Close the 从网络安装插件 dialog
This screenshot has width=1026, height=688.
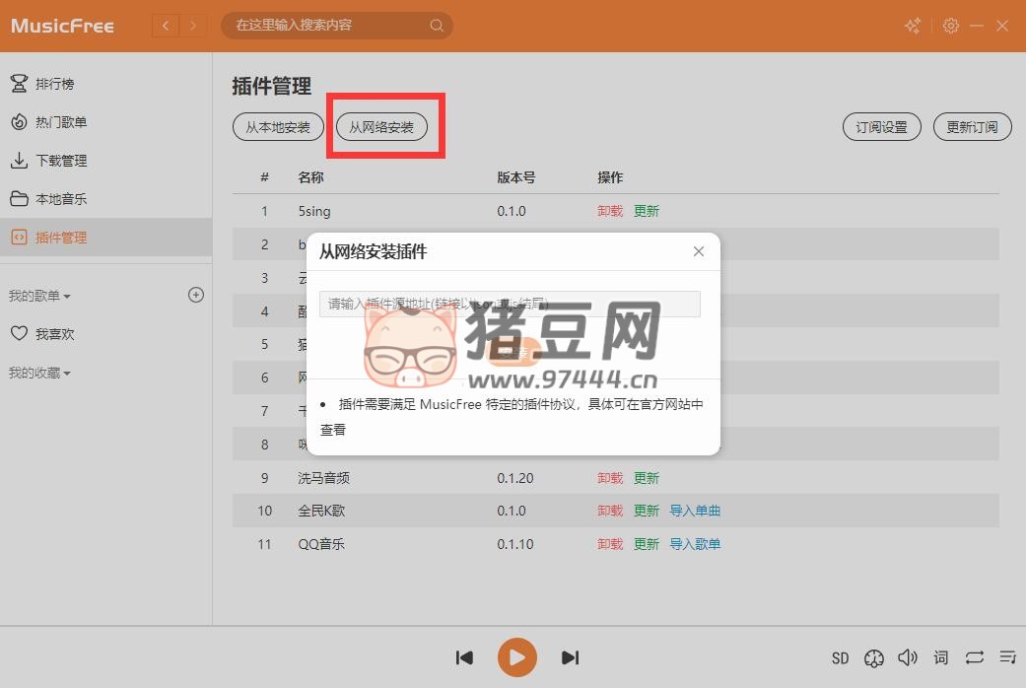[698, 251]
